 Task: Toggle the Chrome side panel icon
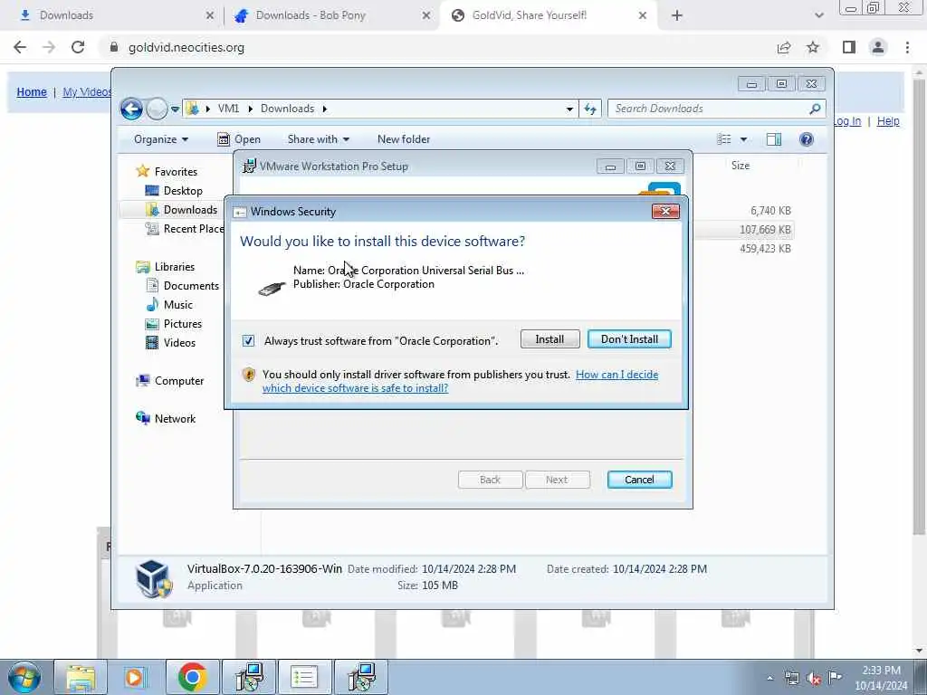pos(849,47)
